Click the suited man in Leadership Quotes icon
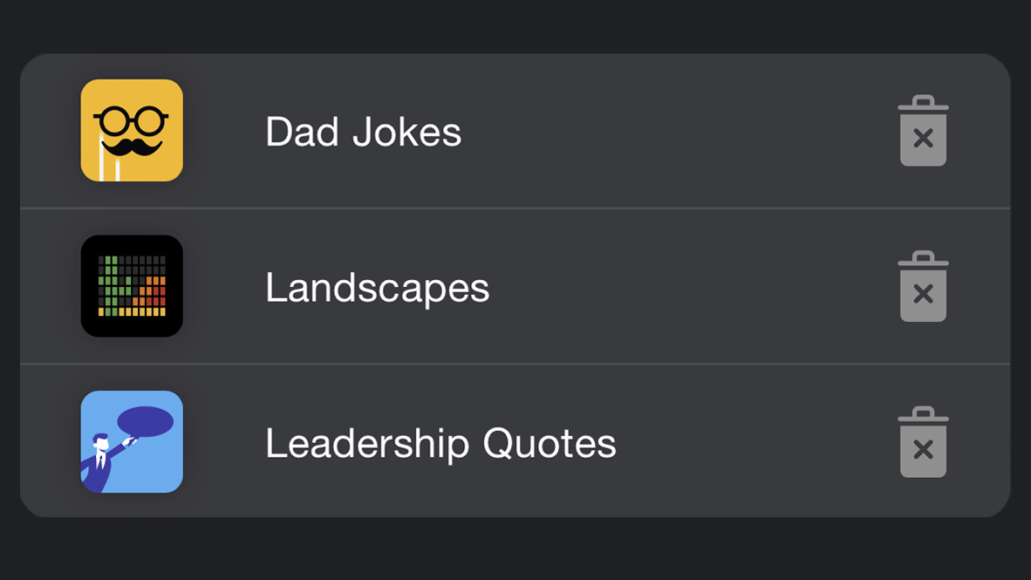 point(99,462)
